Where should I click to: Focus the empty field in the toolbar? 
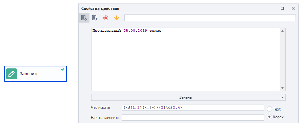click(x=210, y=18)
